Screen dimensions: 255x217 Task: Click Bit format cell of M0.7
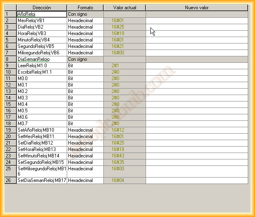click(x=85, y=124)
